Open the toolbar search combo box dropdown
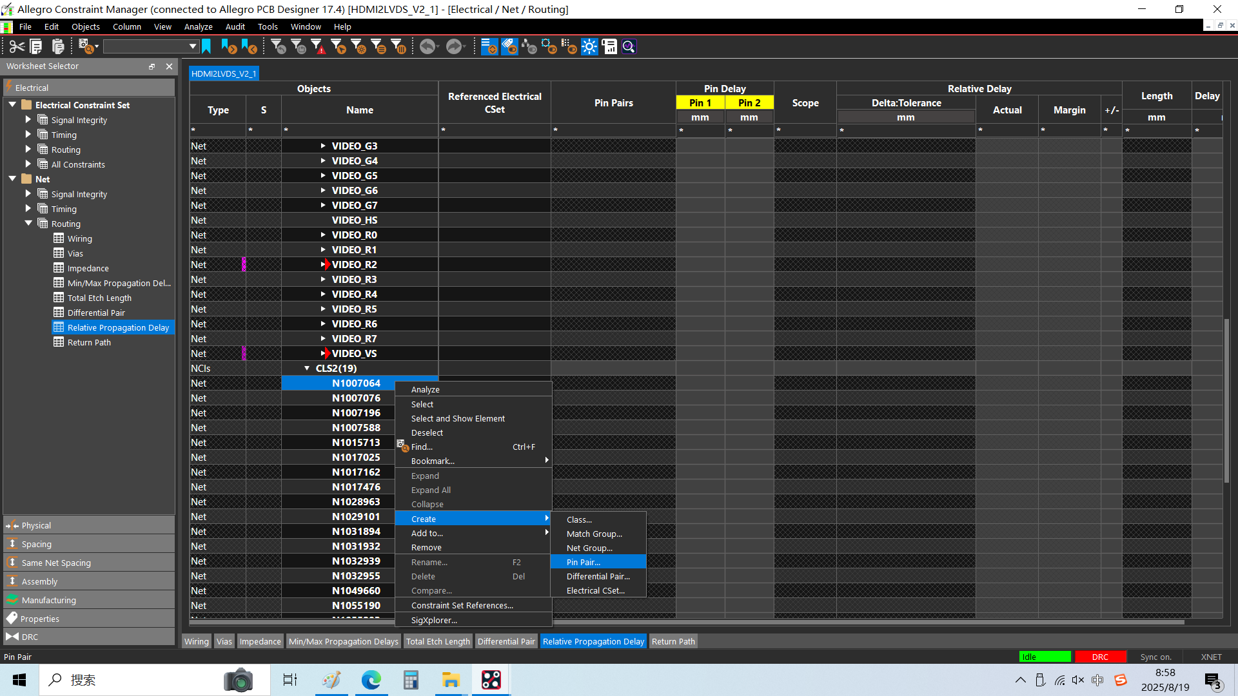Screen dimensions: 1238x696 (193, 46)
